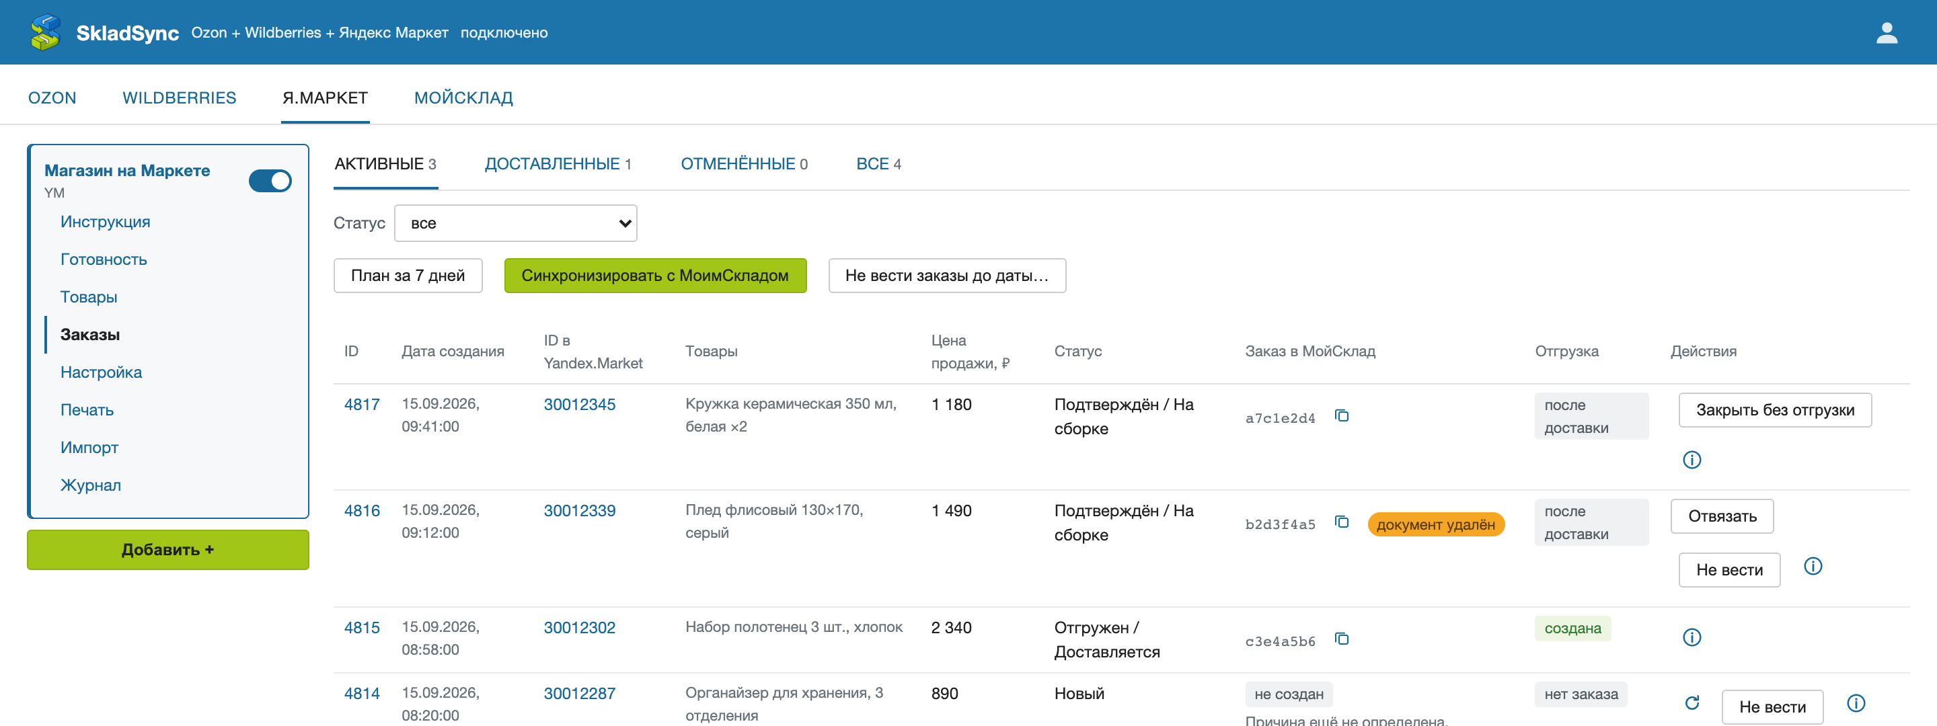This screenshot has width=1937, height=726.
Task: Copy MoySklad order id a7c1e2d4
Action: click(1342, 415)
